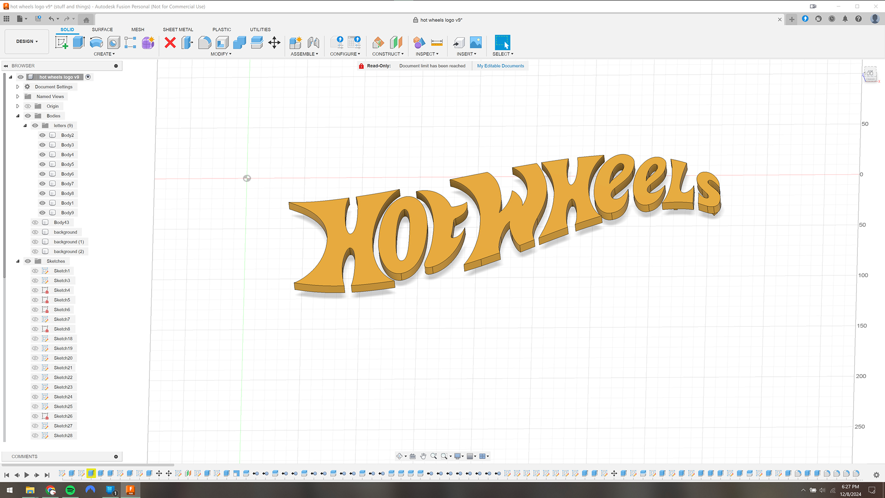Viewport: 885px width, 498px height.
Task: Show the background body via eye icon
Action: click(35, 232)
